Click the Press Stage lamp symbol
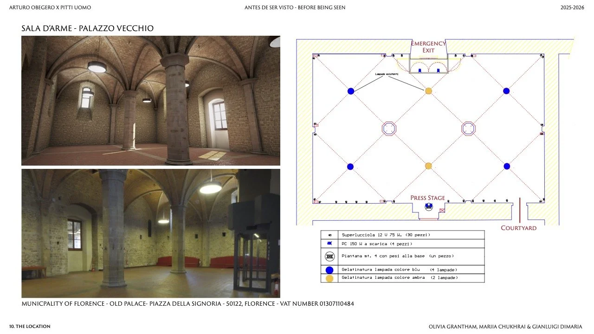Screen dimensions: 594x334 (x=428, y=207)
